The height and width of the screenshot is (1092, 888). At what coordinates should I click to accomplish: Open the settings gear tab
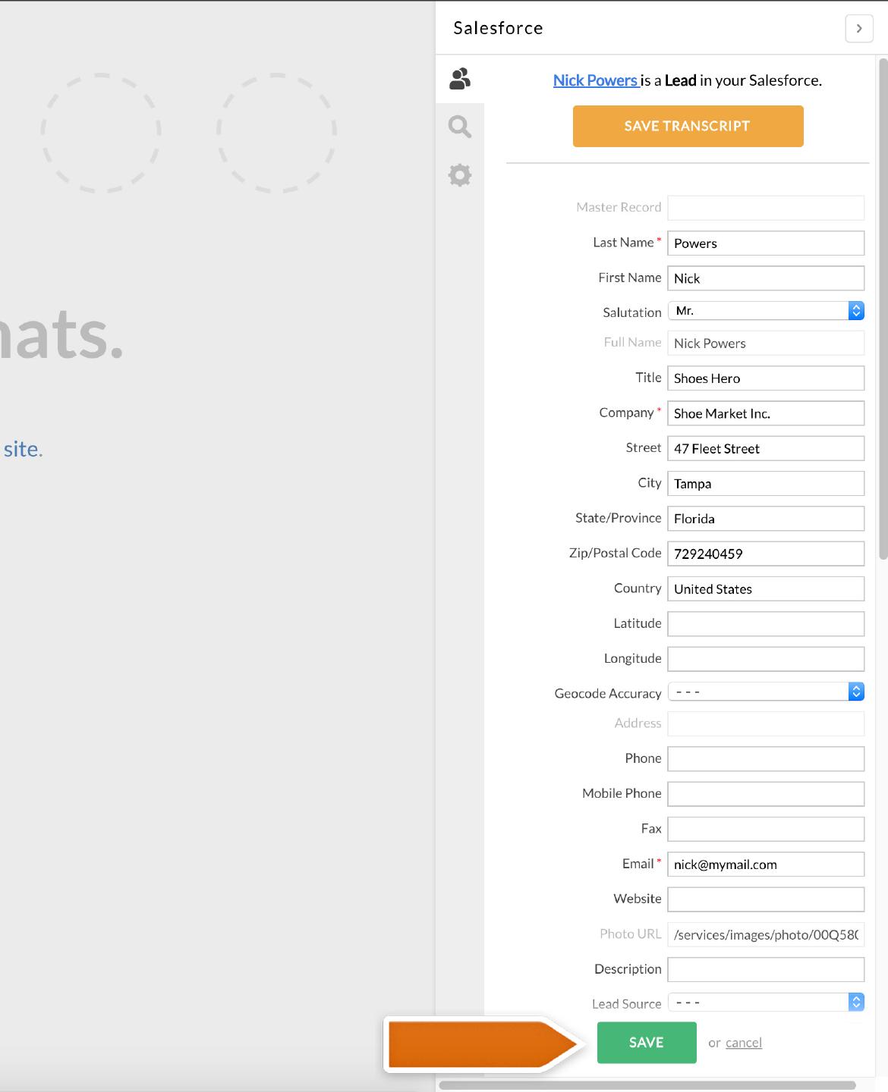[x=460, y=175]
